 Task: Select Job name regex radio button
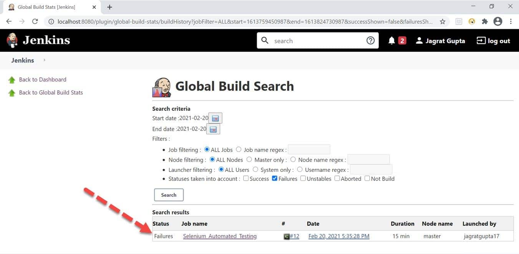pos(239,150)
